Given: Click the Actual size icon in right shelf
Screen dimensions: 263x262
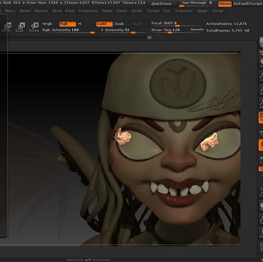Looking at the screenshot, I should pos(261,90).
